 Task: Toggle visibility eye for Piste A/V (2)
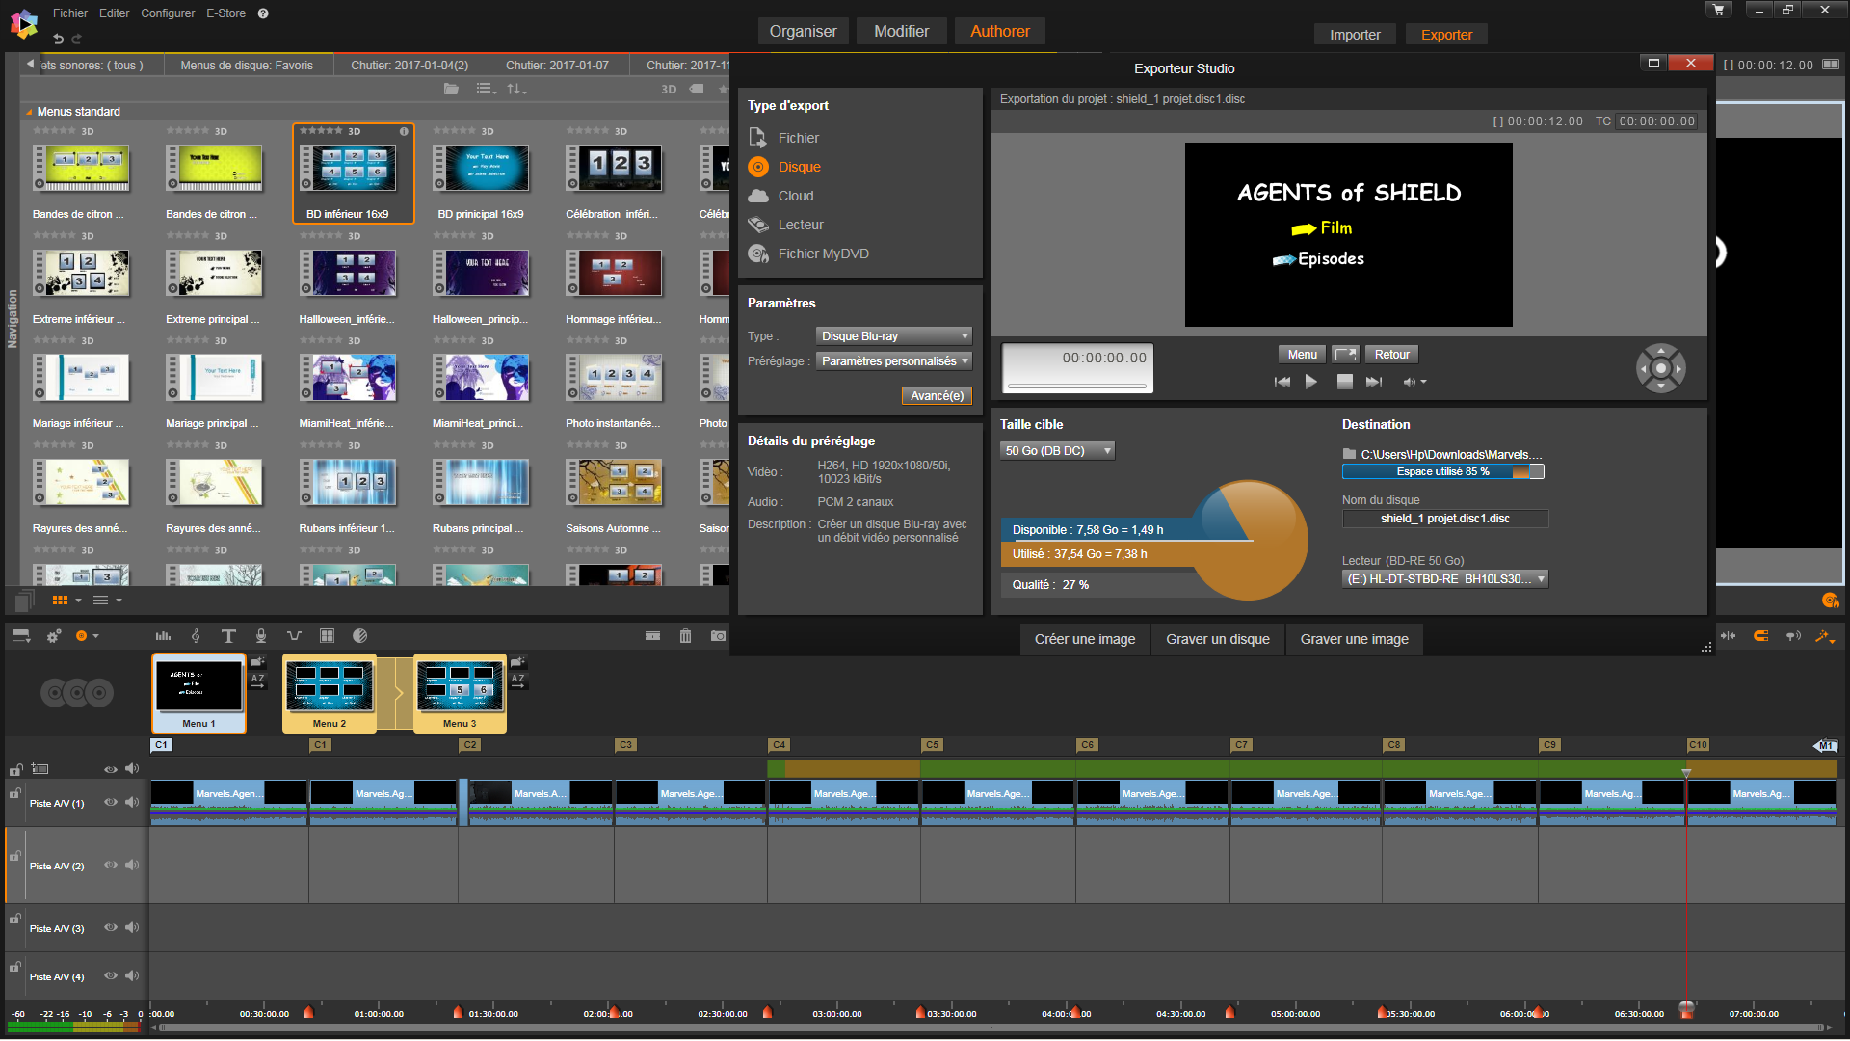click(x=111, y=866)
